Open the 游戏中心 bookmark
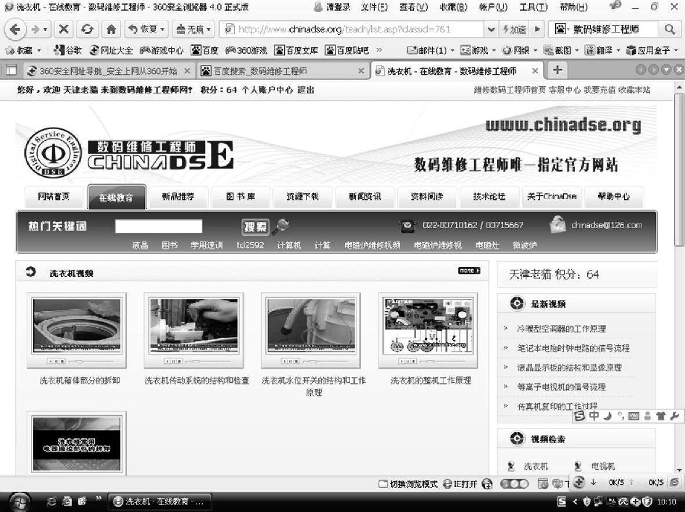 click(162, 50)
